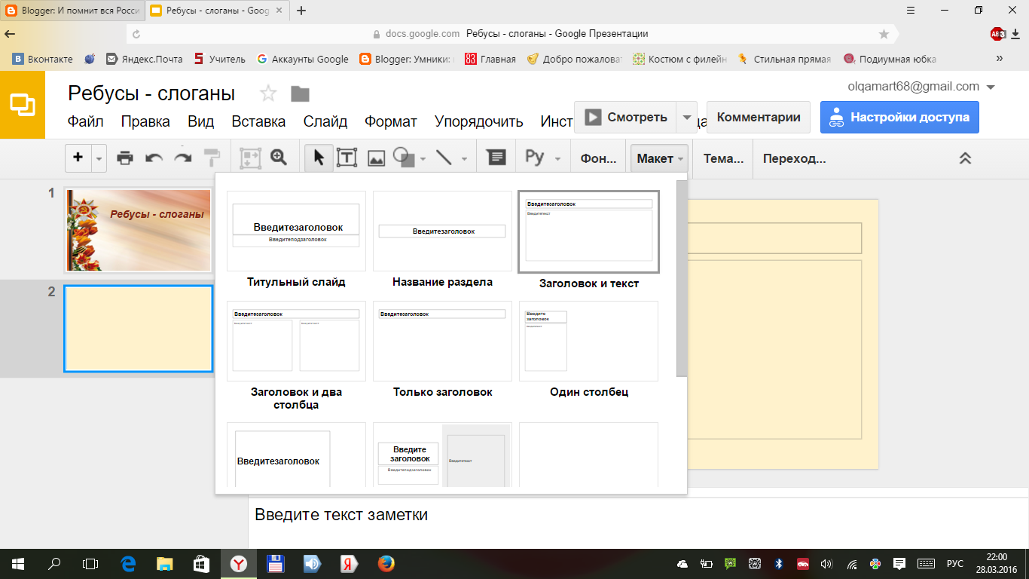The image size is (1029, 579).
Task: Collapse the toolbar with double chevron
Action: coord(965,158)
